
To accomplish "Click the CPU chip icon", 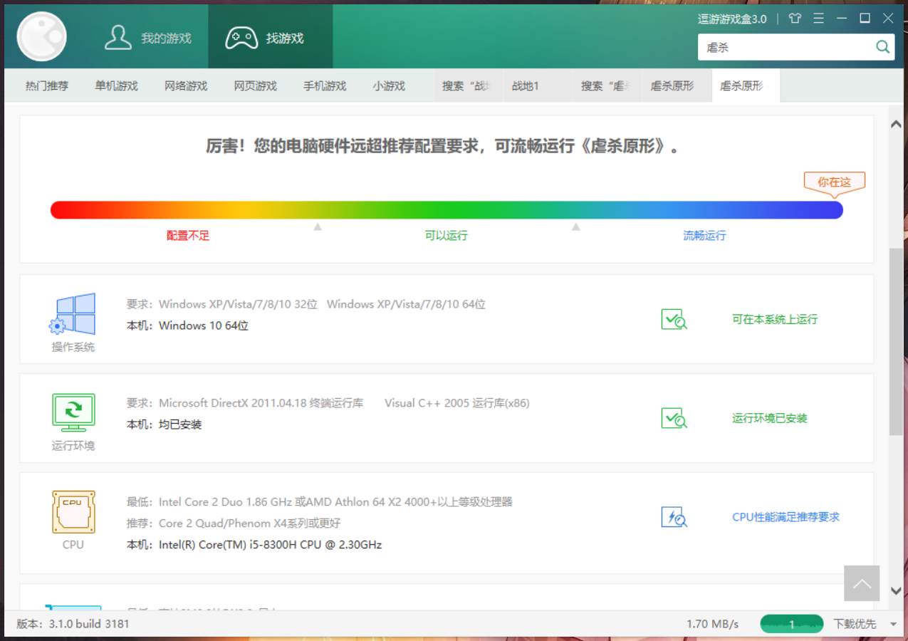I will click(x=73, y=511).
